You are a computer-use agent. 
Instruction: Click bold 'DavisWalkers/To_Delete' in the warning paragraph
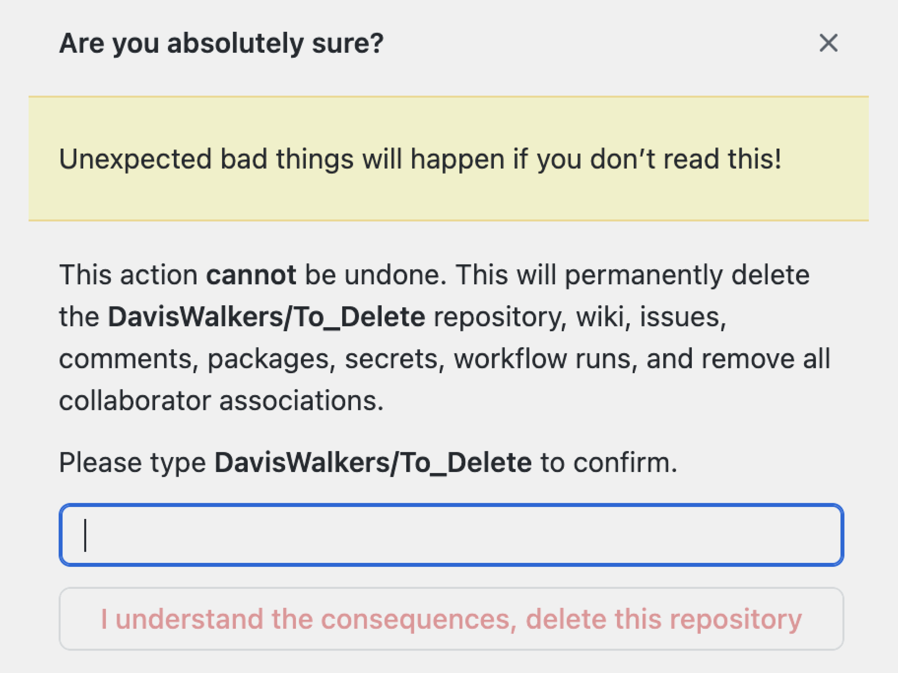266,317
